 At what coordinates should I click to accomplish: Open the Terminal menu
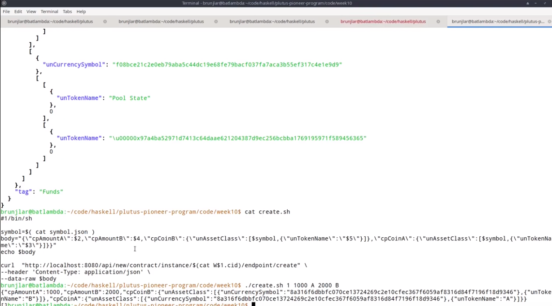tap(49, 12)
